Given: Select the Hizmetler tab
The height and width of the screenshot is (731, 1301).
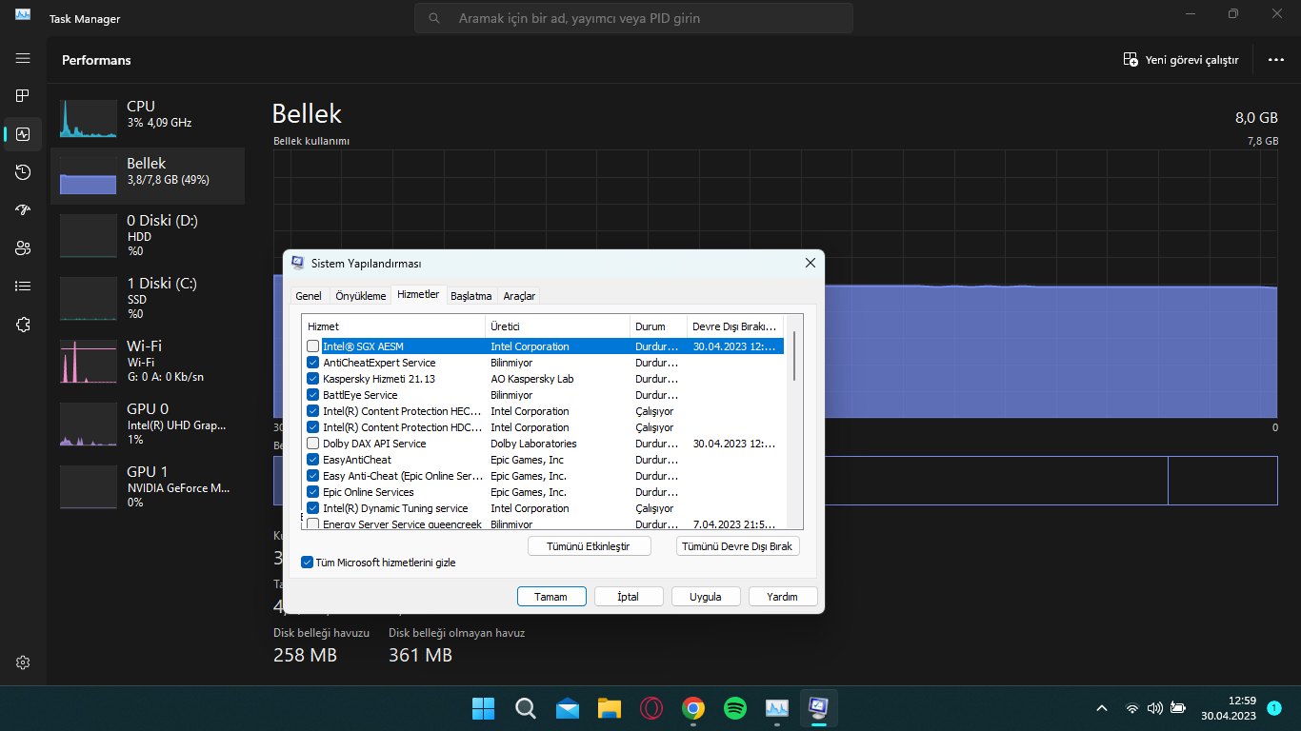Looking at the screenshot, I should pos(419,295).
